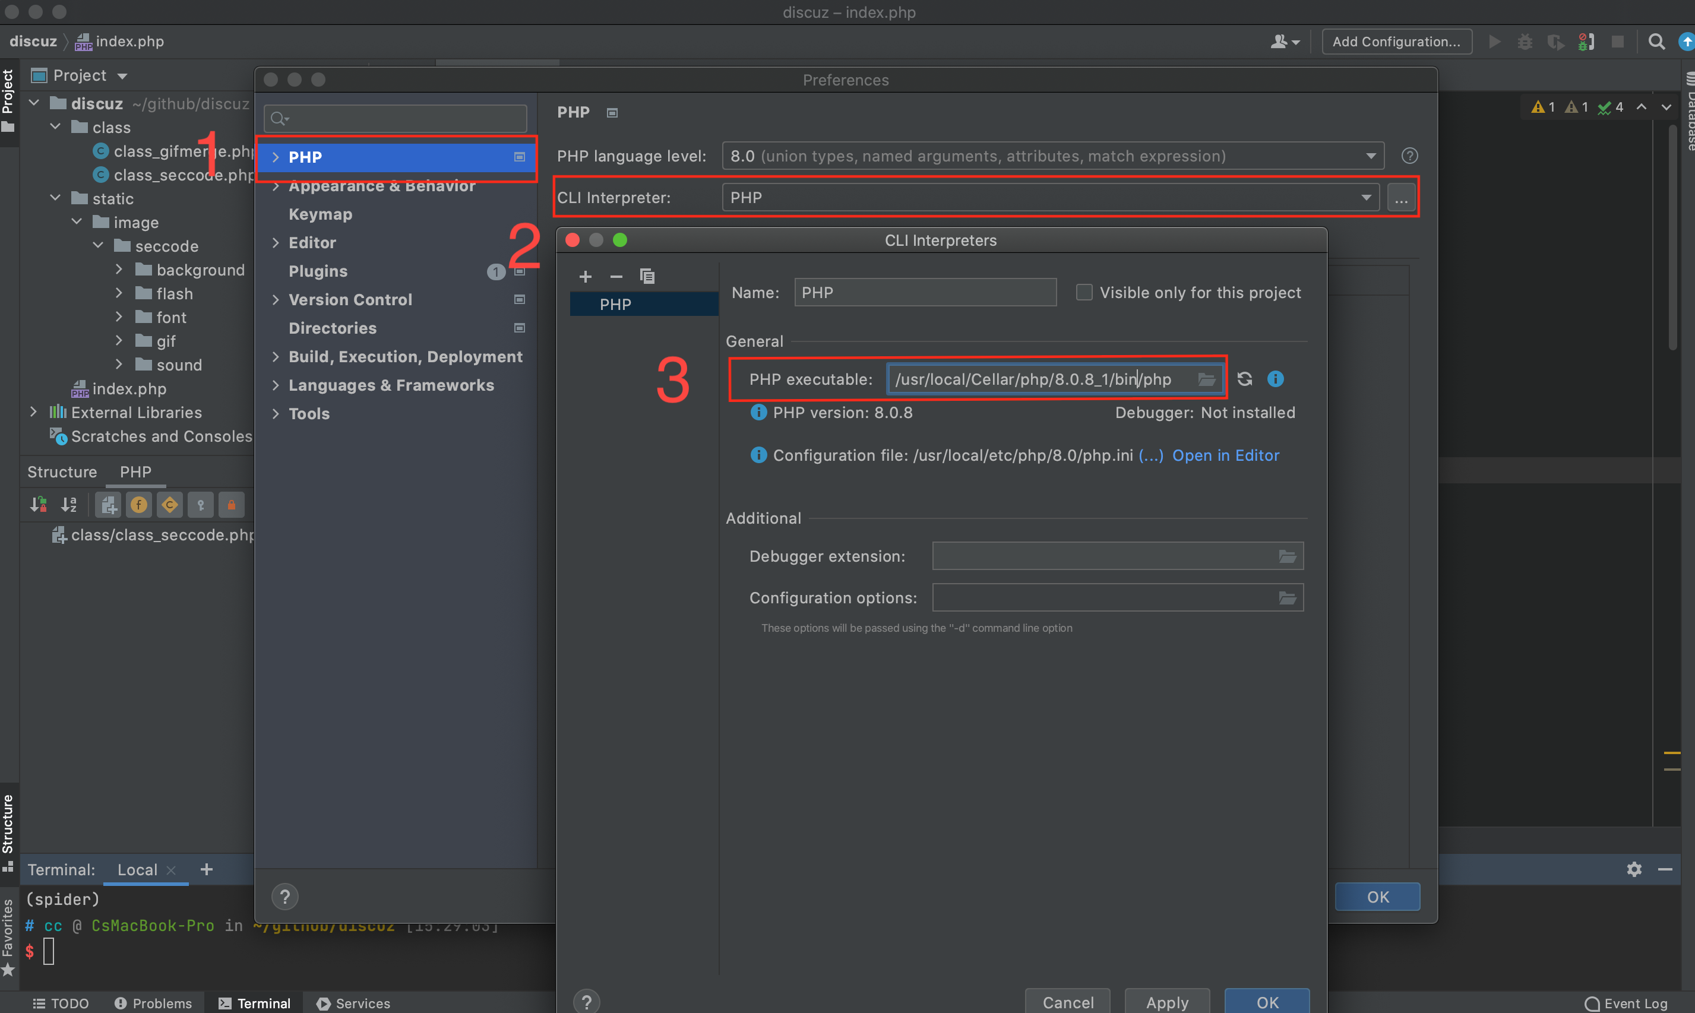
Task: Click Cancel in CLI Interpreters dialog
Action: (x=1068, y=1002)
